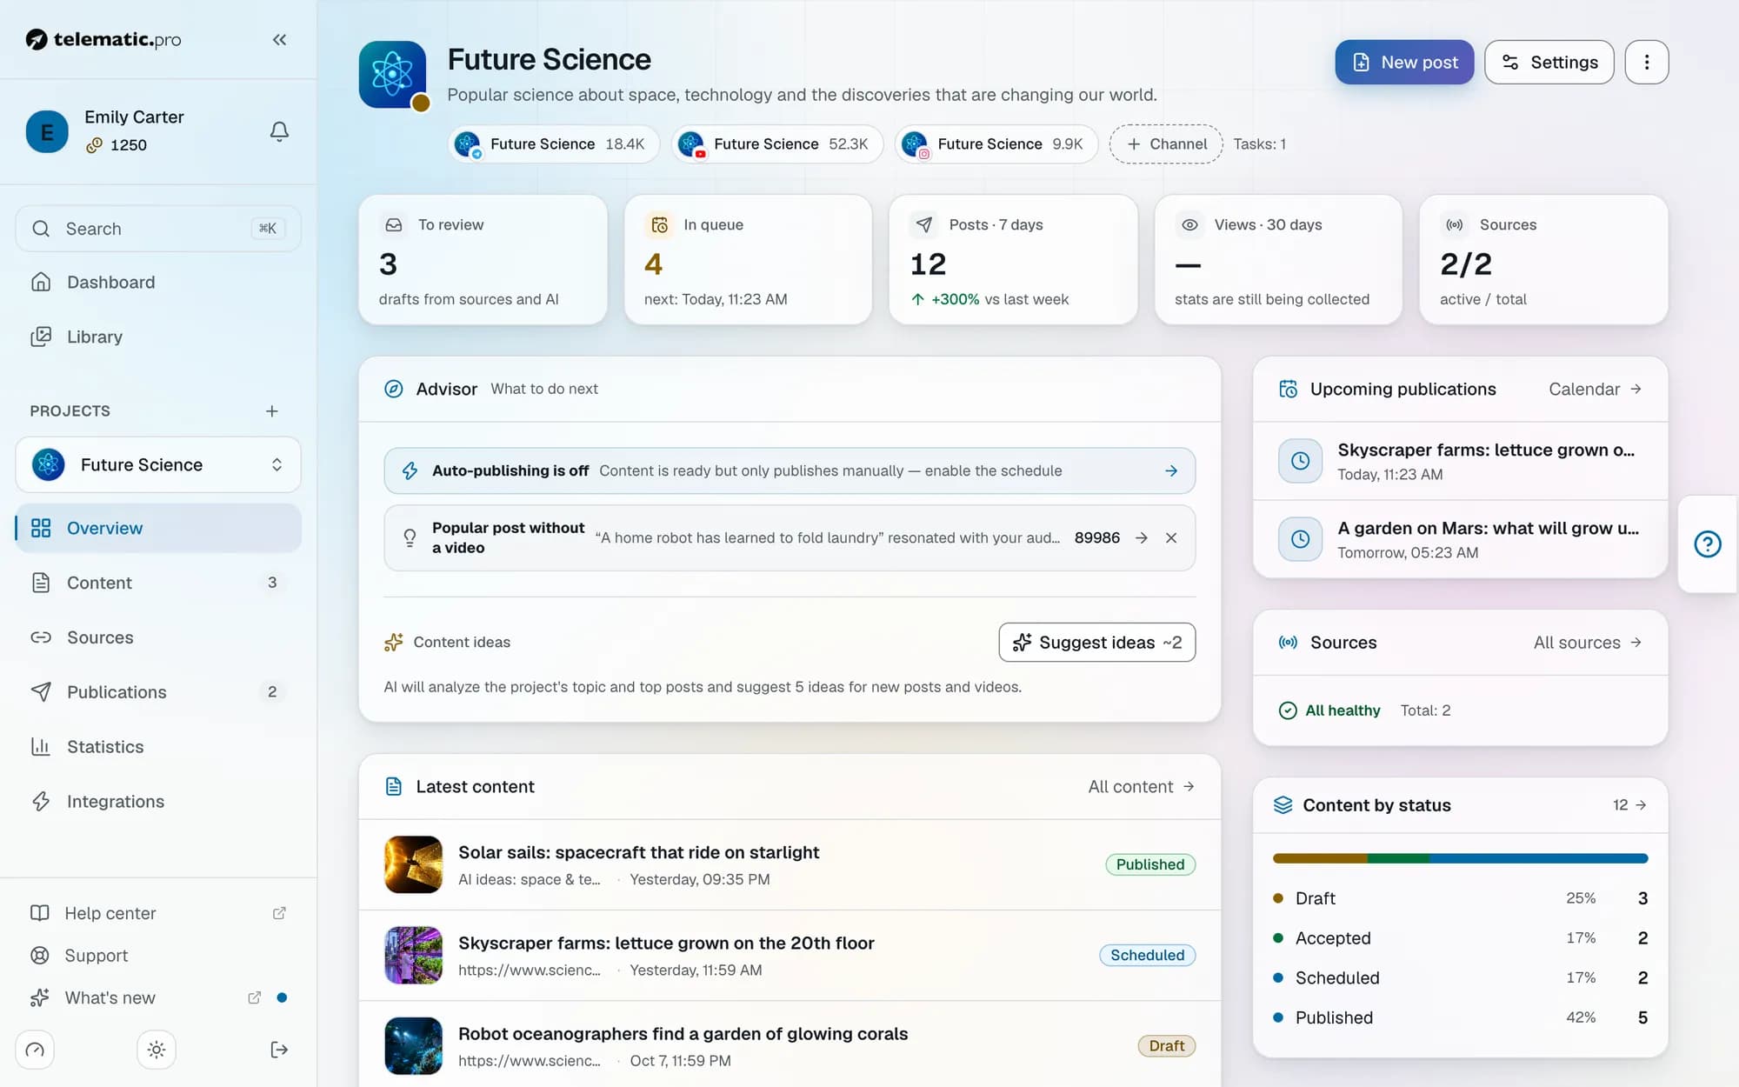This screenshot has height=1087, width=1739.
Task: Open the help question-mark icon at right edge
Action: click(x=1708, y=544)
